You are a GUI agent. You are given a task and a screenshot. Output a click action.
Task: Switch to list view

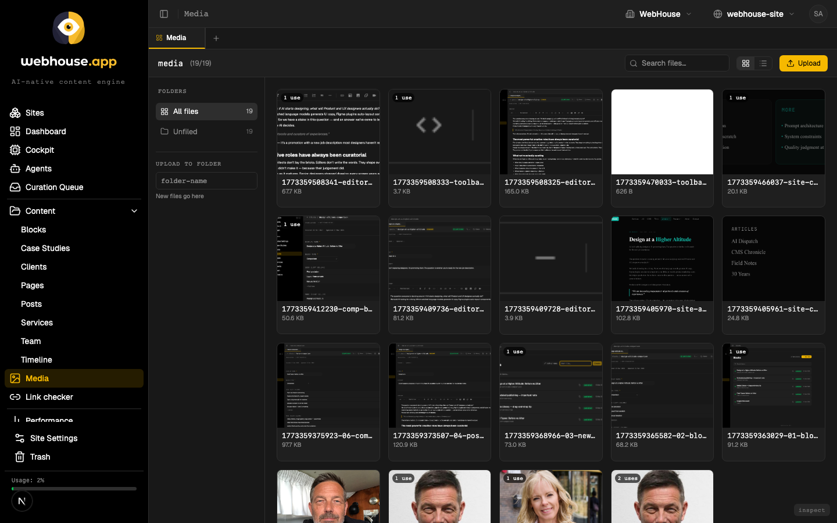(x=763, y=63)
